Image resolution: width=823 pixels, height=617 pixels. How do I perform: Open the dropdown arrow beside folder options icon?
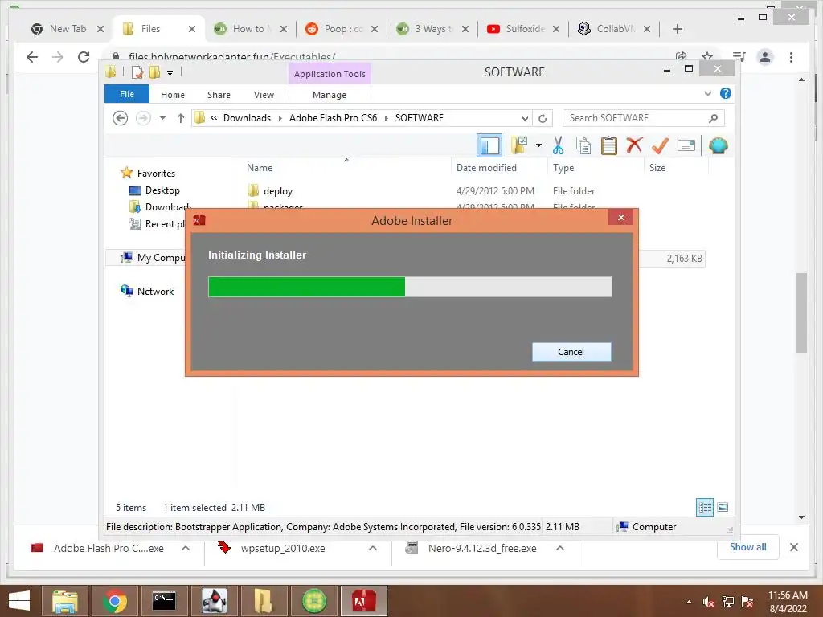(538, 145)
